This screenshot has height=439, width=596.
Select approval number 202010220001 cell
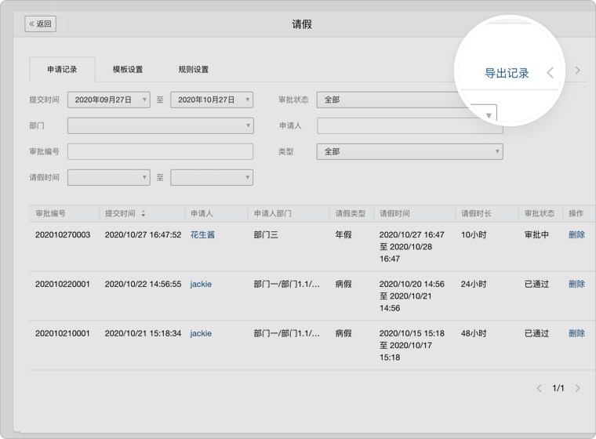coord(63,284)
